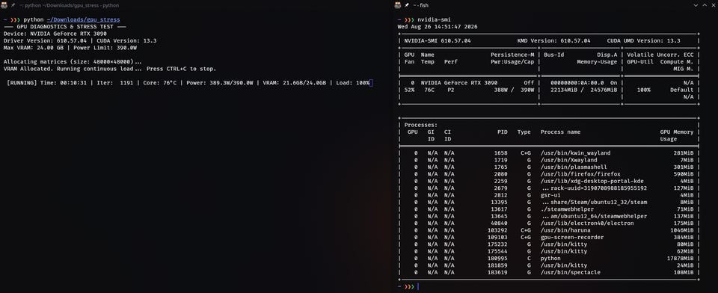
Task: Open the kitty app icon menu in the fish window
Action: pyautogui.click(x=398, y=5)
